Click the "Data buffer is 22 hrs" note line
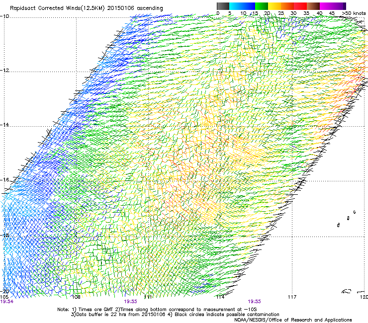 click(x=175, y=315)
